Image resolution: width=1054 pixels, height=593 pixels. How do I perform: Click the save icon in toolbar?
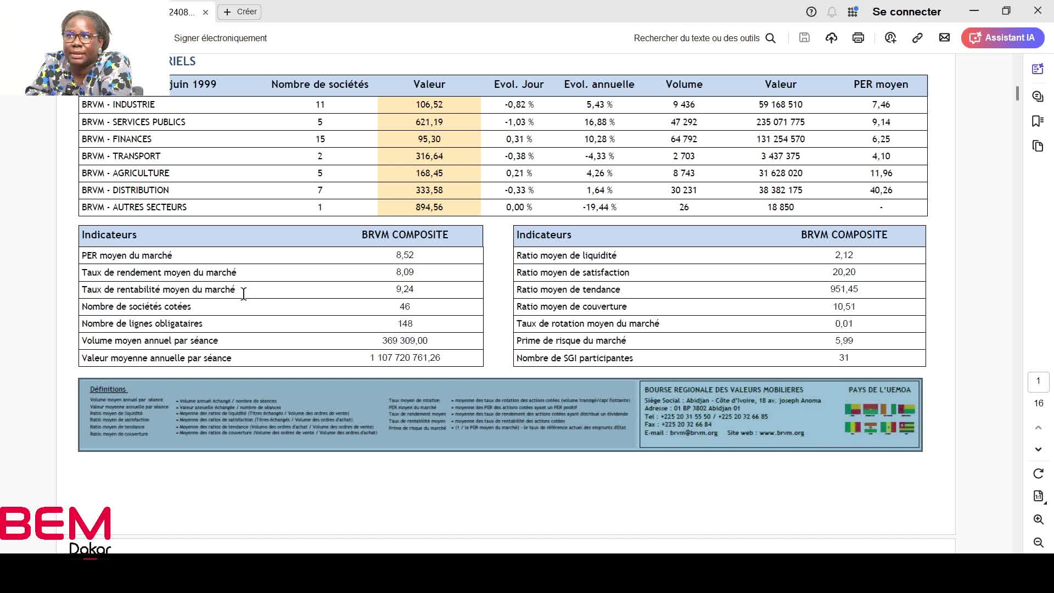(x=804, y=38)
